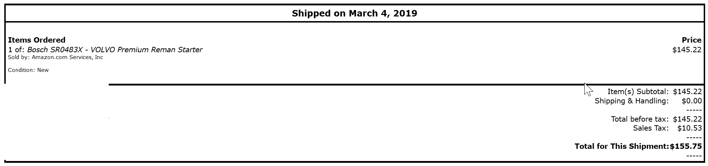Click the "Price" column heading

click(x=691, y=40)
